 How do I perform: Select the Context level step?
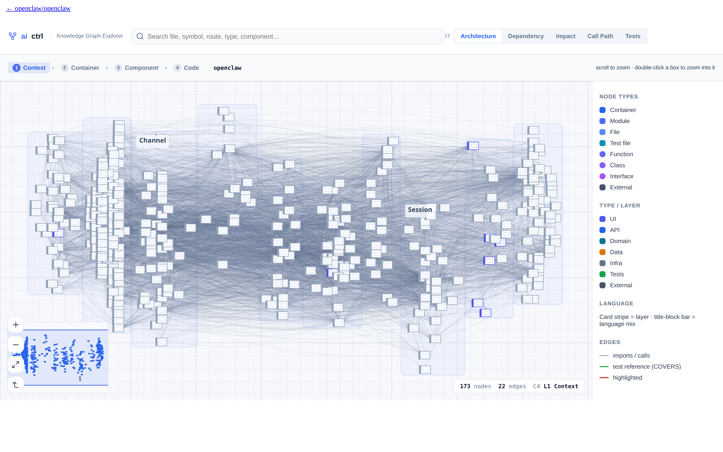29,68
